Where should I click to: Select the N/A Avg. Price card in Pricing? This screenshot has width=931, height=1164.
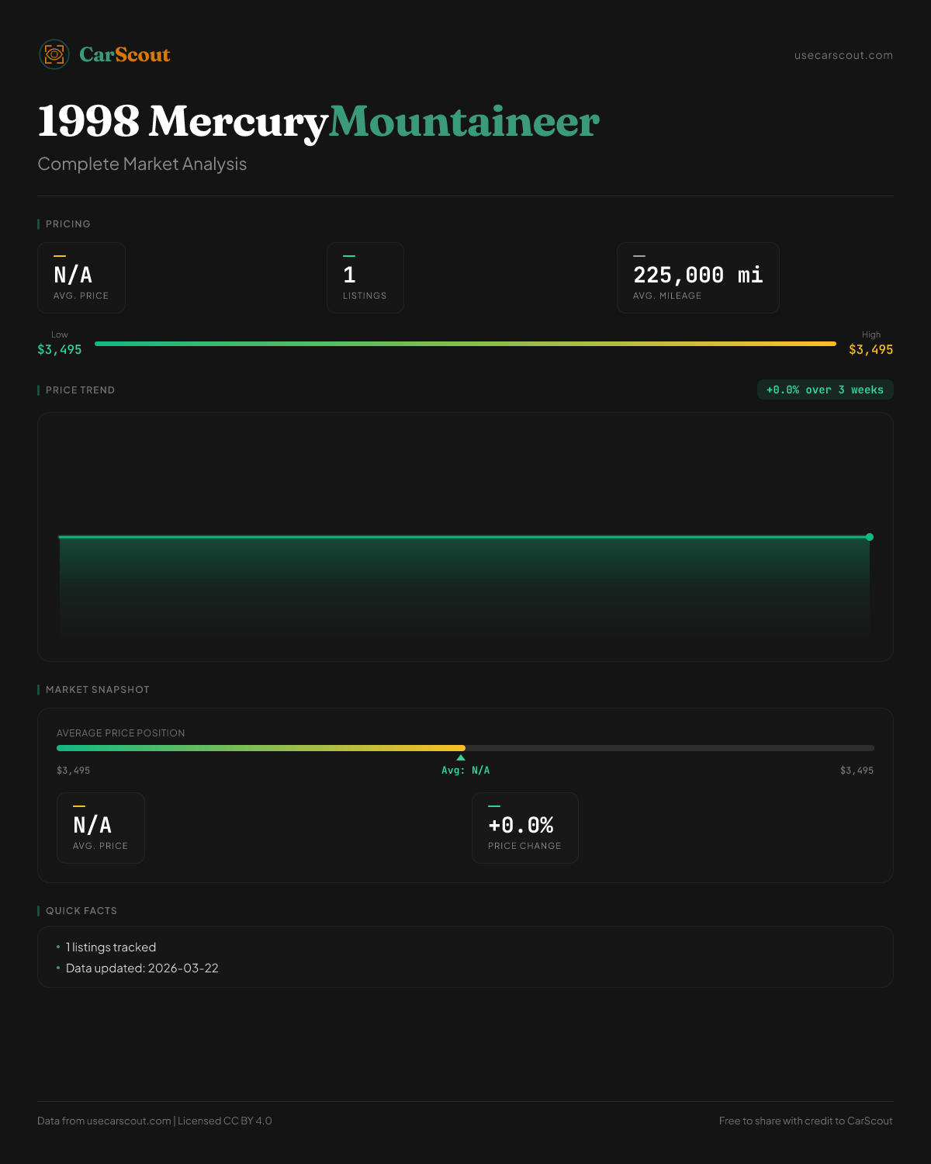pyautogui.click(x=81, y=278)
